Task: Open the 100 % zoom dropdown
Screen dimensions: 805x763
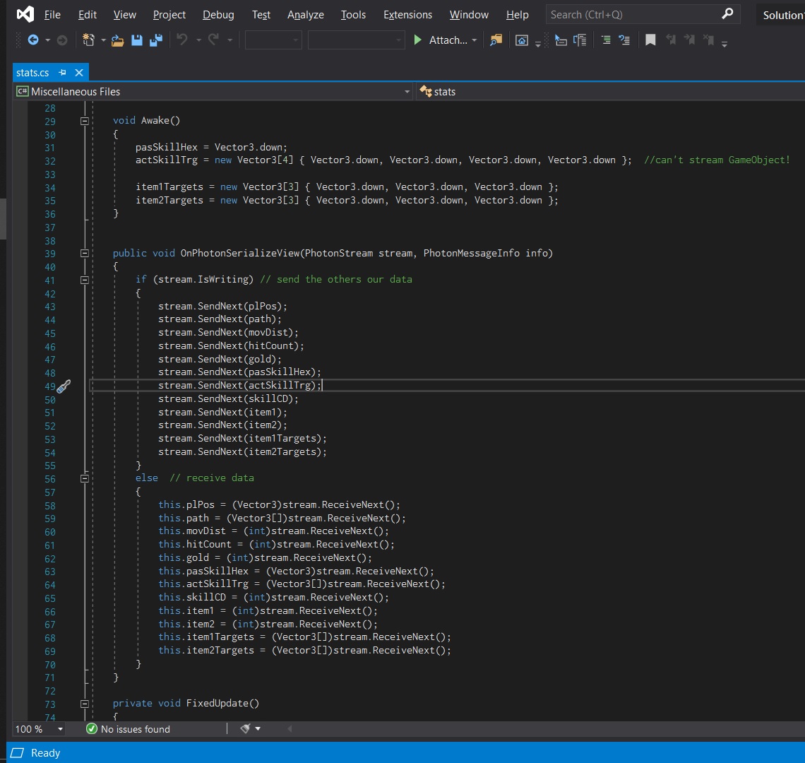Action: [x=60, y=729]
